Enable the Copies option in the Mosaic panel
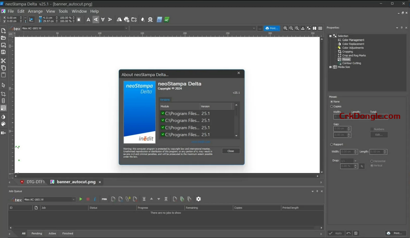410x238 pixels. [331, 106]
